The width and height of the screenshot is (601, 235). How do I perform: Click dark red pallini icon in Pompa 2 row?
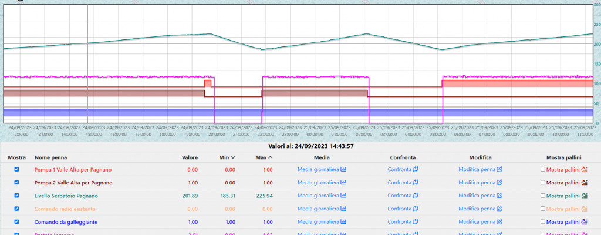coord(585,182)
